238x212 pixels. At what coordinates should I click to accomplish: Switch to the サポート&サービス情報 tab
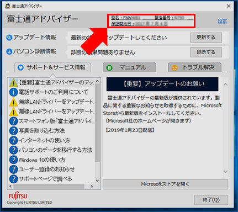click(52, 67)
